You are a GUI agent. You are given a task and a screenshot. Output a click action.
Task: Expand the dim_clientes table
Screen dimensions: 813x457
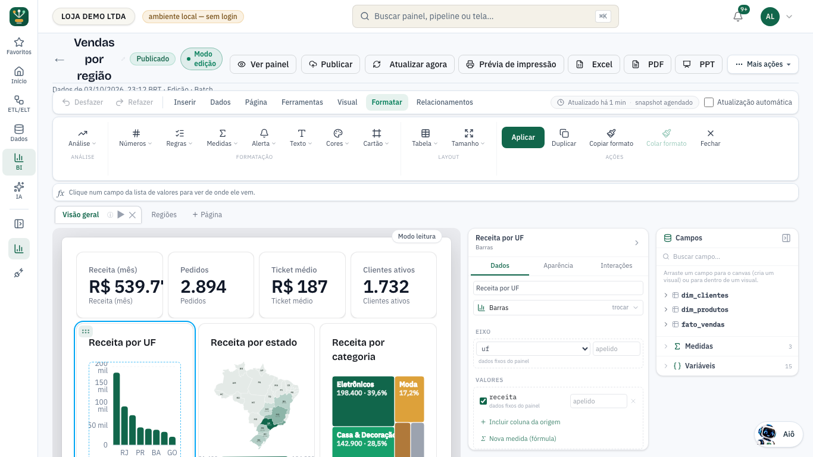click(665, 295)
